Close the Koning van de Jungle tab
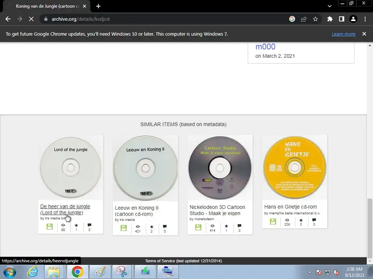The height and width of the screenshot is (279, 373). (x=85, y=6)
